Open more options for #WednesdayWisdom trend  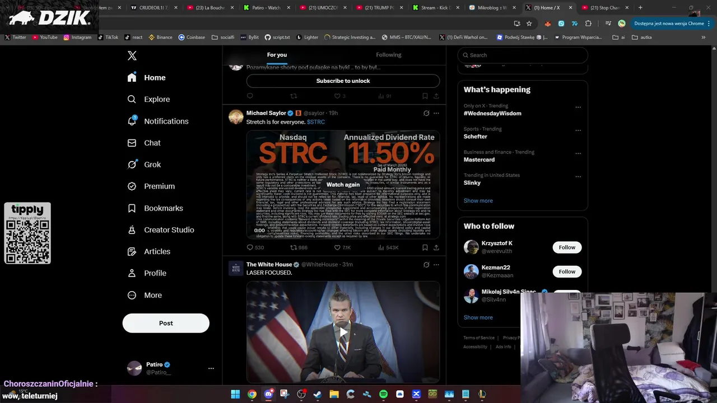point(578,107)
